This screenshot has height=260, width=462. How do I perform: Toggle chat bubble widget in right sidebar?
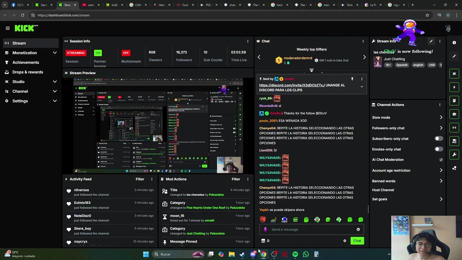click(x=454, y=114)
